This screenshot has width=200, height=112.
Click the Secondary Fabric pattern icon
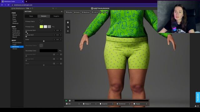point(41,45)
